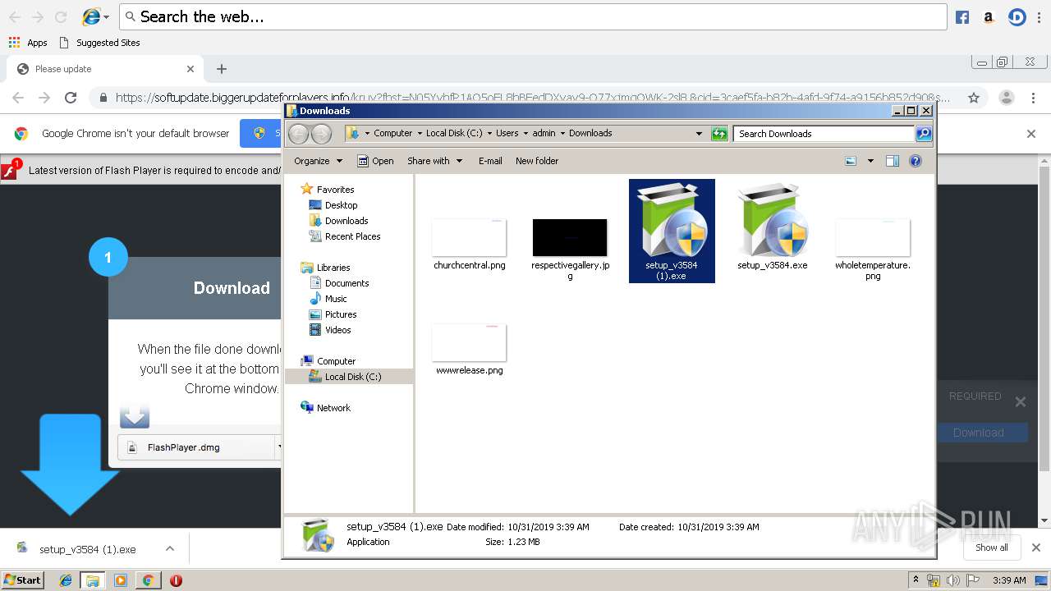Image resolution: width=1051 pixels, height=591 pixels.
Task: Select Computer in navigation pane
Action: [328, 361]
